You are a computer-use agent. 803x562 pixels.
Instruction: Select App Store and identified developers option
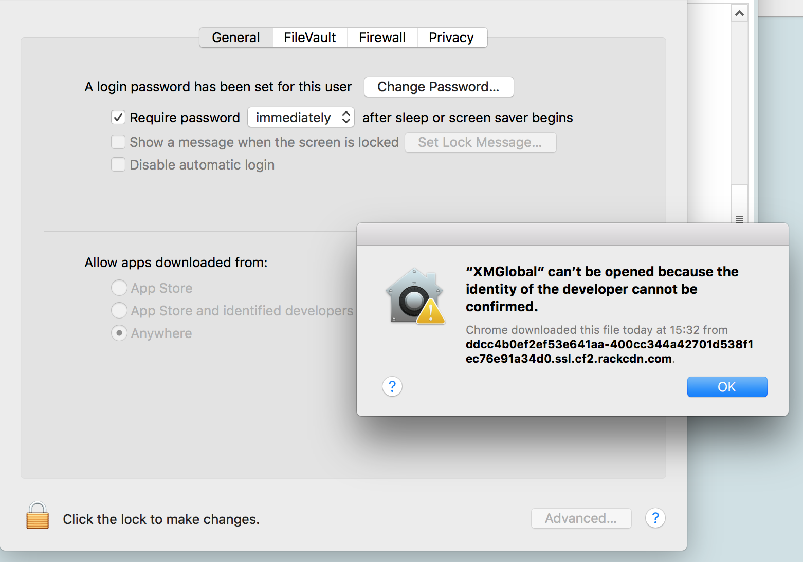119,310
